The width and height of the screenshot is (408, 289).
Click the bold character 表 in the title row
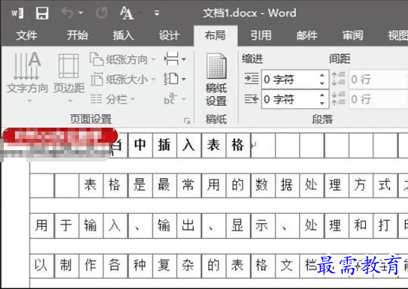click(213, 145)
